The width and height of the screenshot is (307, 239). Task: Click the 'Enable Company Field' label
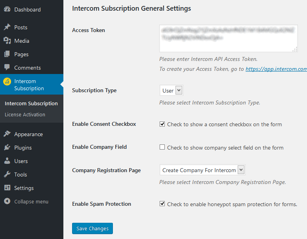(99, 147)
